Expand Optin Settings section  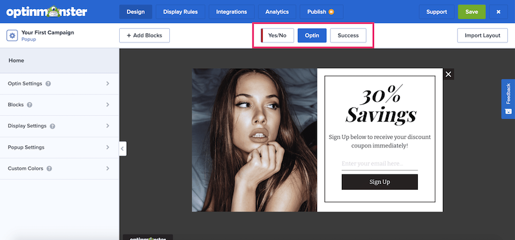click(59, 84)
